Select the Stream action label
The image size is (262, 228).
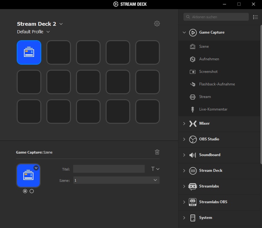pyautogui.click(x=205, y=97)
